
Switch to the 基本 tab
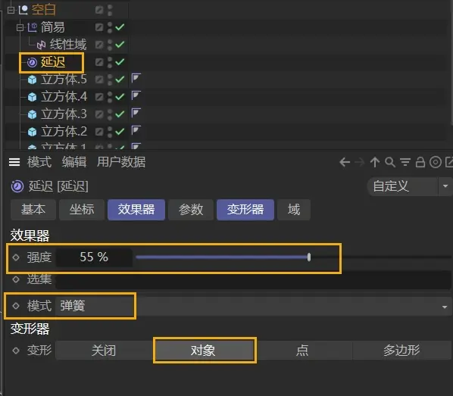click(33, 210)
